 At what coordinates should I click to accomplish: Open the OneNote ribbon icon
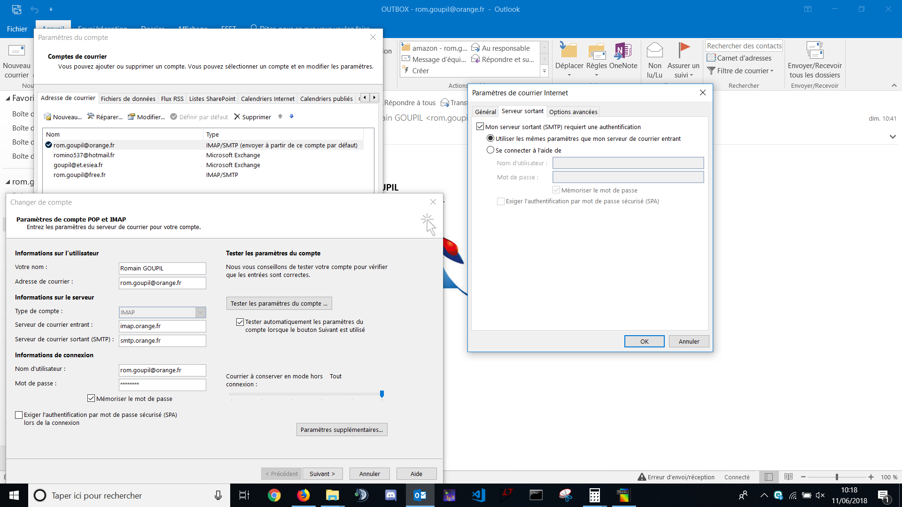click(x=623, y=51)
